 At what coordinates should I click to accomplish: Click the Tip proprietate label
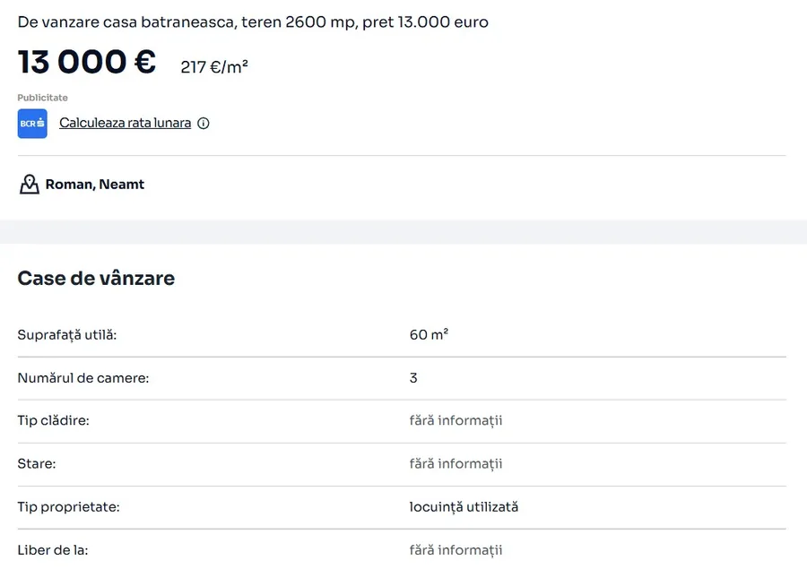click(68, 507)
